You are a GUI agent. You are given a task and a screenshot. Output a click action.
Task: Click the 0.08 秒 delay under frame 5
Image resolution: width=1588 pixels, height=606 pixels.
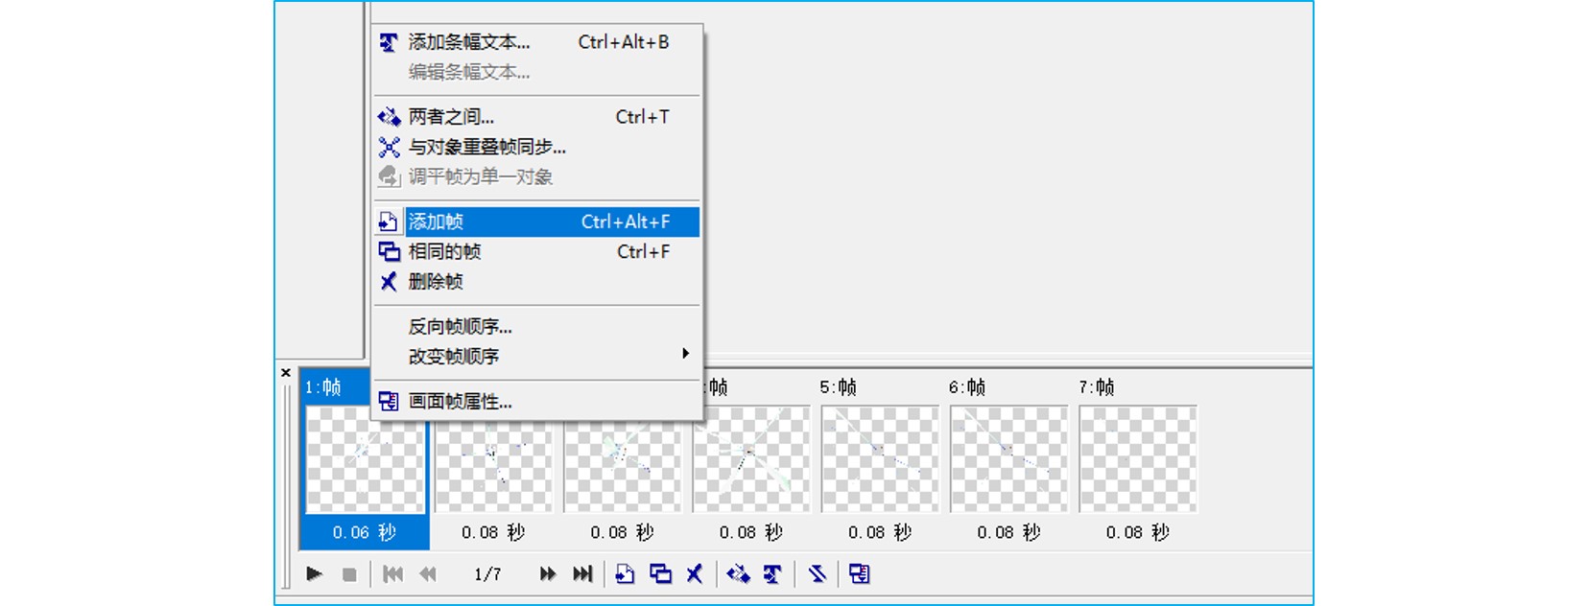880,532
